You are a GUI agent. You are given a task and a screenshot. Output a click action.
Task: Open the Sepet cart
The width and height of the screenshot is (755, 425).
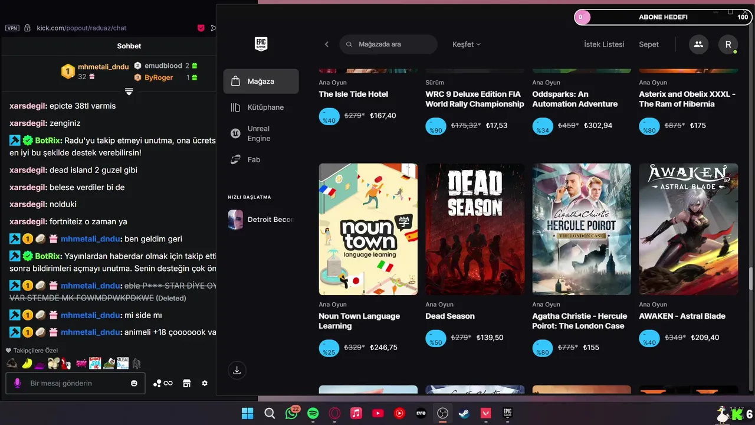649,44
